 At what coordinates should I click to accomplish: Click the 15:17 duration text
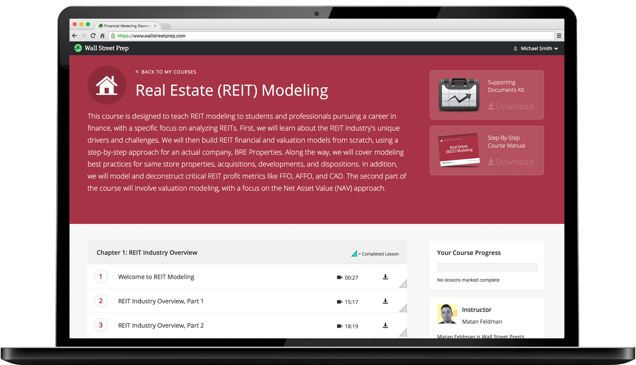(x=351, y=302)
